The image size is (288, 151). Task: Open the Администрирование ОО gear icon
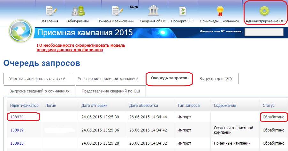pos(264,11)
